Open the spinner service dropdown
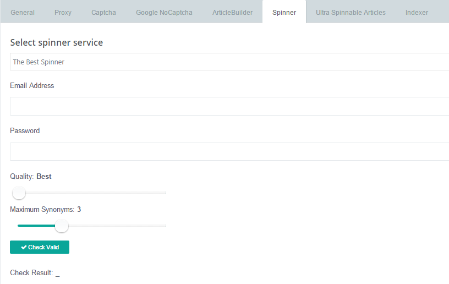Screen dimensions: 449x284 coord(229,62)
